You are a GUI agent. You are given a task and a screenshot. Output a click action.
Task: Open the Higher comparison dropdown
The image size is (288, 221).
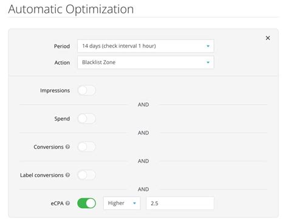pyautogui.click(x=122, y=203)
